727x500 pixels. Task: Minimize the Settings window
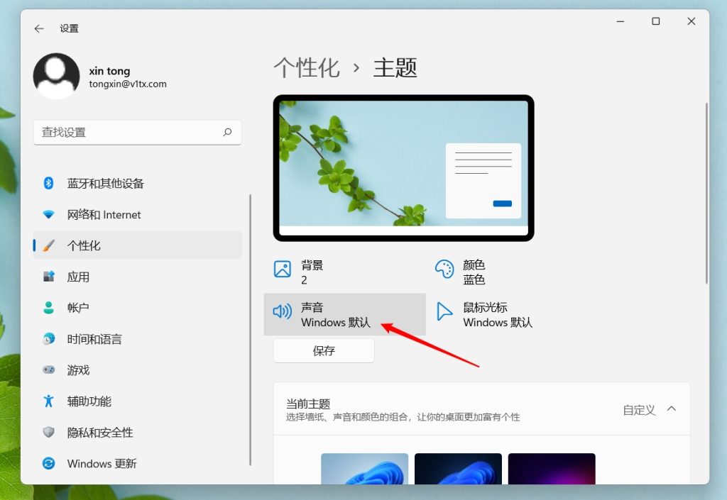click(x=621, y=21)
